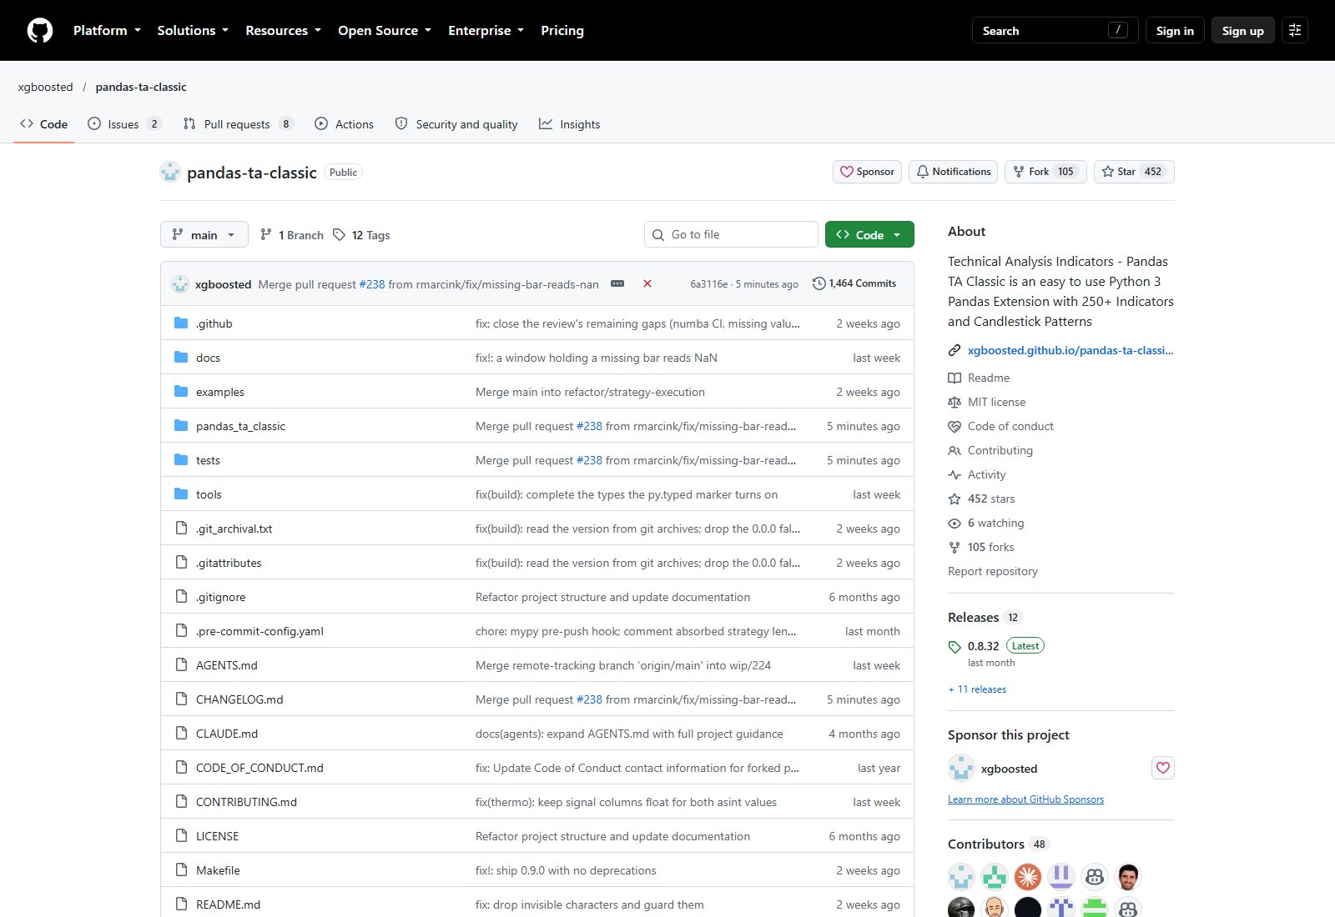Click the xgboosted avatar under Sponsor this project
The image size is (1335, 917).
pyautogui.click(x=961, y=768)
